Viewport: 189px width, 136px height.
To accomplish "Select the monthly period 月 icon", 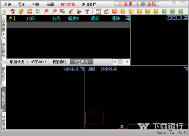I will 139,11.
